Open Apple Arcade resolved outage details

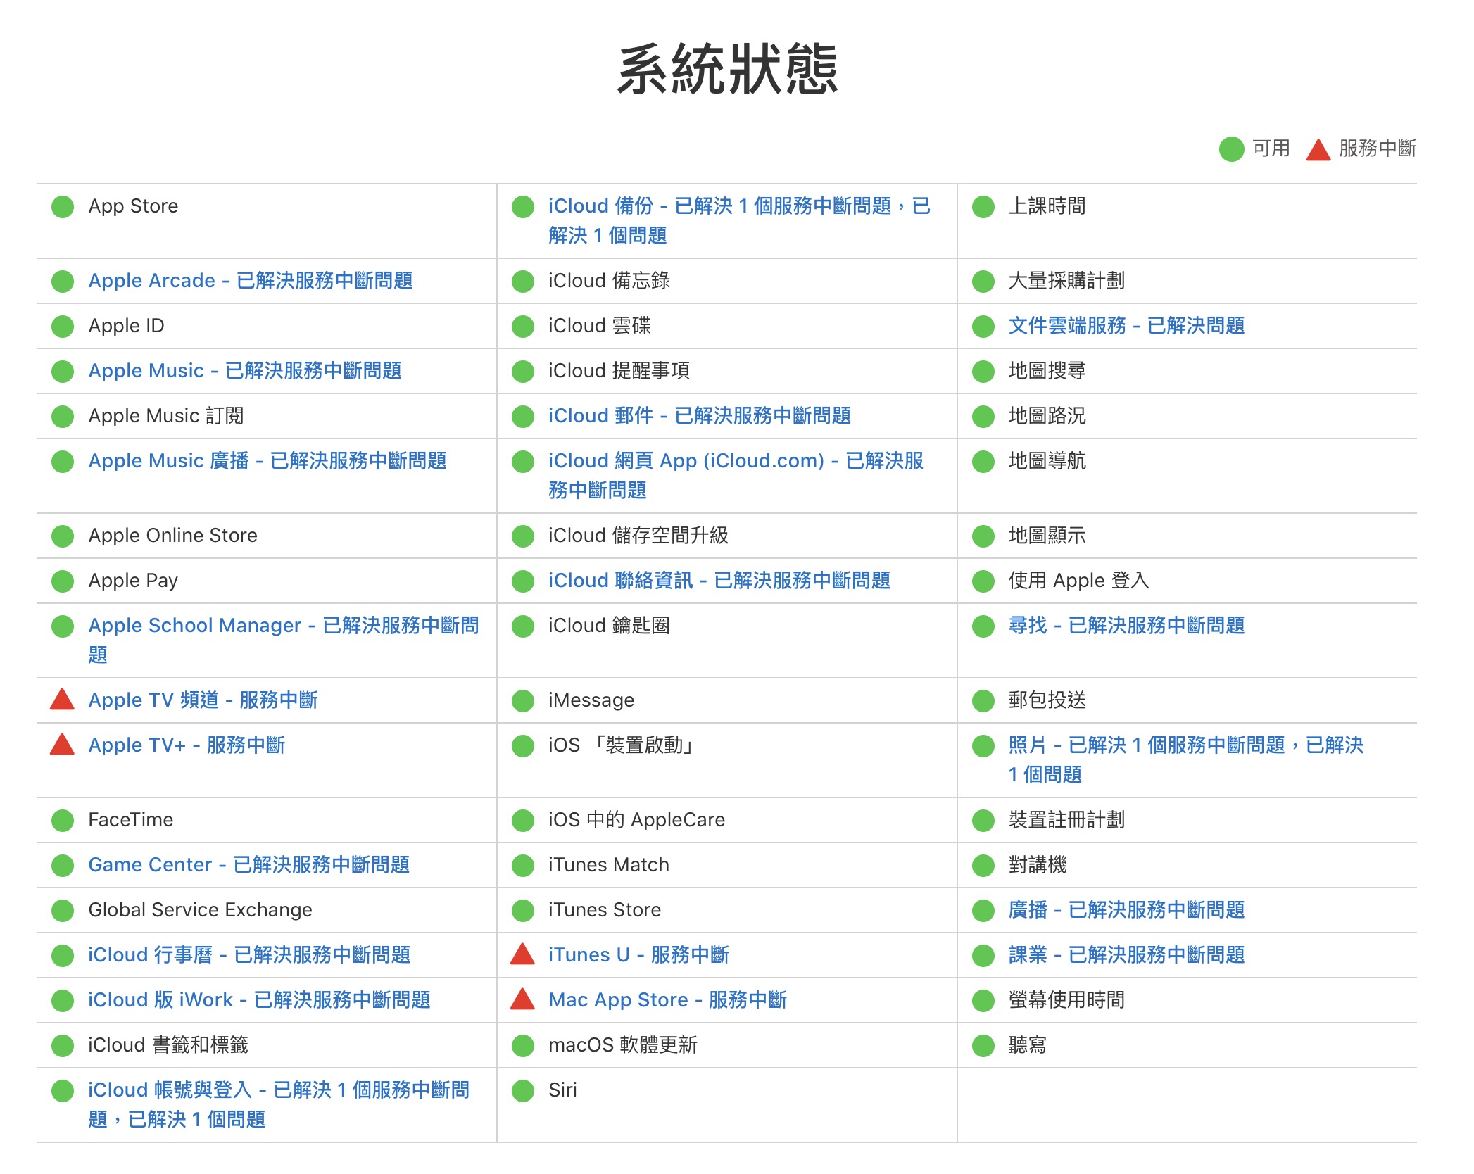coord(251,280)
